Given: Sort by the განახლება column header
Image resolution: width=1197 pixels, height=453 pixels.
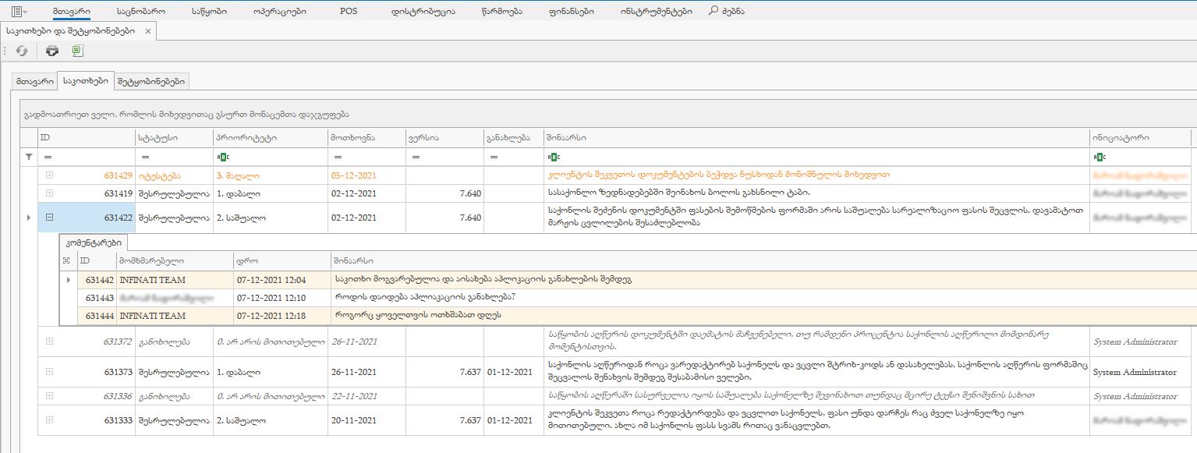Looking at the screenshot, I should click(x=513, y=137).
